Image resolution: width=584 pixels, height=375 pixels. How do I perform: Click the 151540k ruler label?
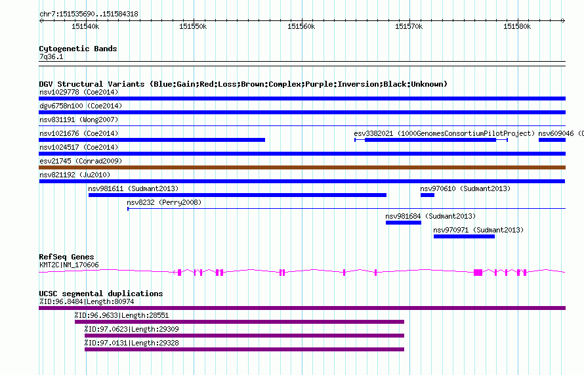pos(85,26)
